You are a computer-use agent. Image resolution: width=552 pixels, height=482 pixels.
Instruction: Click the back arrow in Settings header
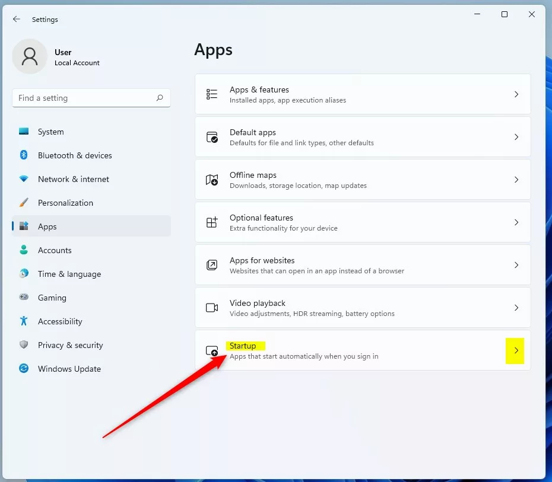(17, 19)
